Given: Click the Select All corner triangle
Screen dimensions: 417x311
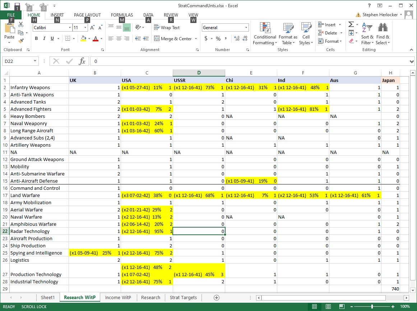Looking at the screenshot, I should (x=6, y=73).
